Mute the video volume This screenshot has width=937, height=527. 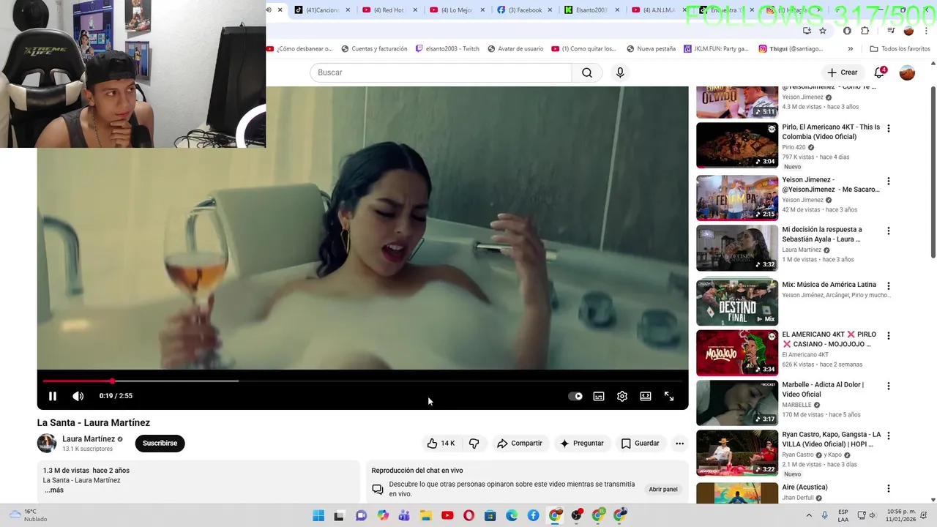[78, 396]
